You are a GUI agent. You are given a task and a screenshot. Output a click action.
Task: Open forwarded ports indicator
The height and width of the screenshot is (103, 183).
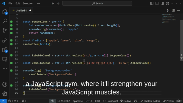(24, 101)
